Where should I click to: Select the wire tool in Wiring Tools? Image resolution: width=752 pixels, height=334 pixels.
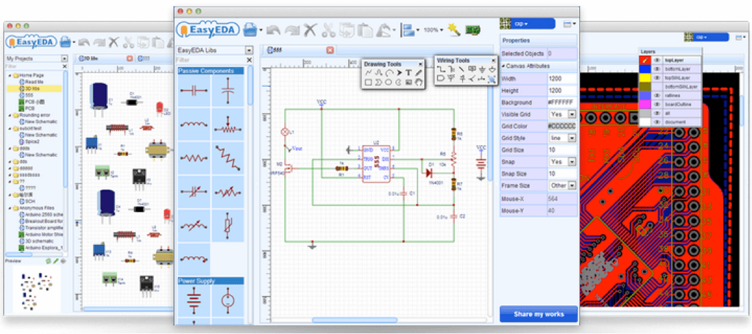point(441,69)
